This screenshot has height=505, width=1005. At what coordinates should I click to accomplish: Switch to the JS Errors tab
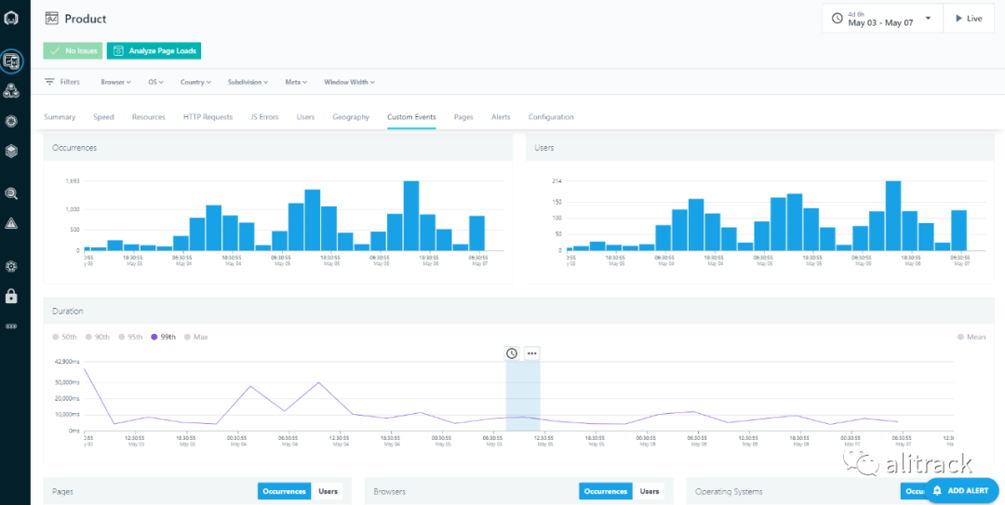[264, 117]
